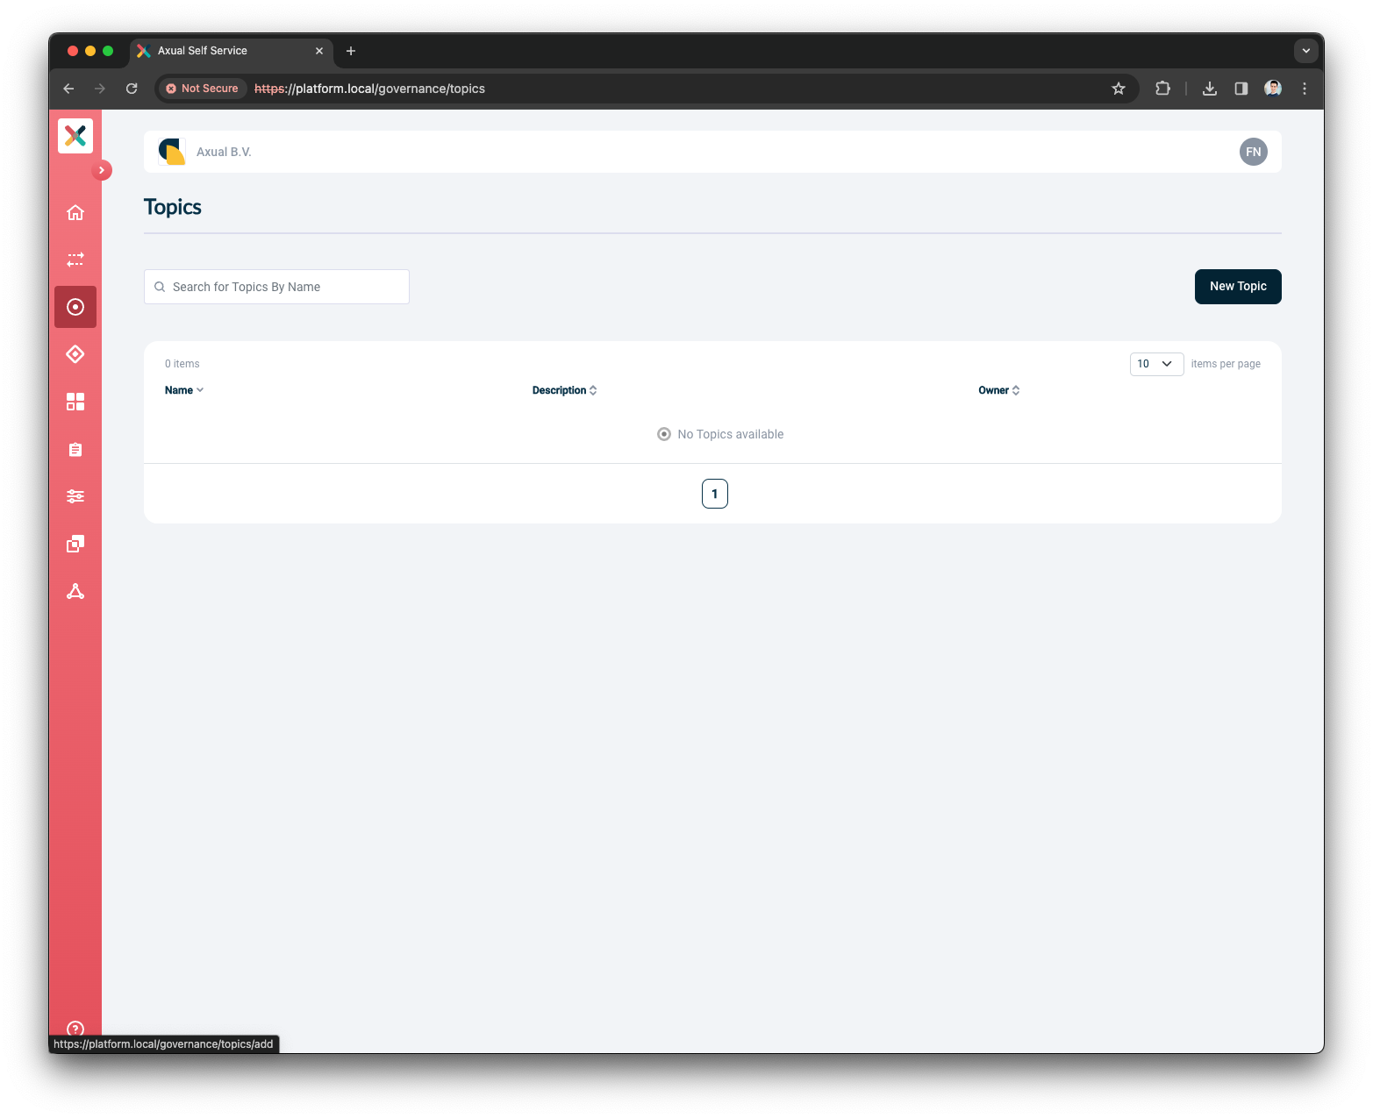Go forward in the browser
Viewport: 1373px width, 1118px height.
100,89
